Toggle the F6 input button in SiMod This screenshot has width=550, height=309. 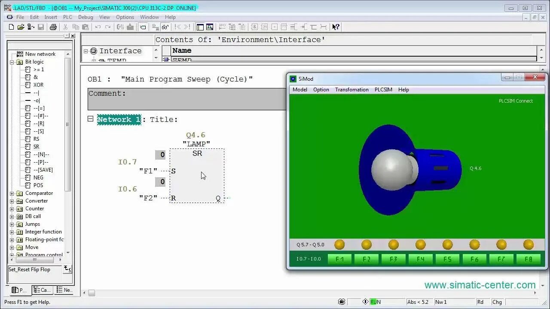click(x=474, y=259)
